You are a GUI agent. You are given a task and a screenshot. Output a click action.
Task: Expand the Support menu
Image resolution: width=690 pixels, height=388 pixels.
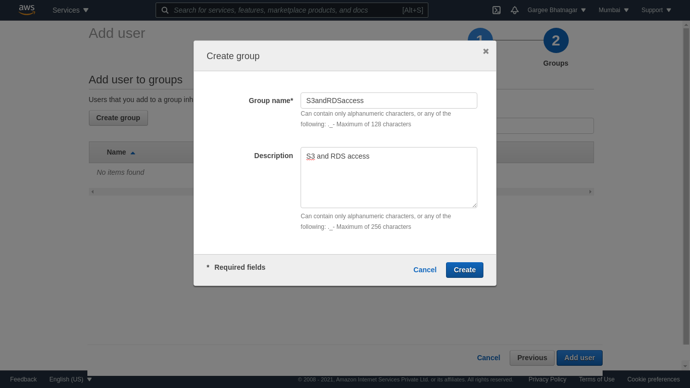coord(657,10)
